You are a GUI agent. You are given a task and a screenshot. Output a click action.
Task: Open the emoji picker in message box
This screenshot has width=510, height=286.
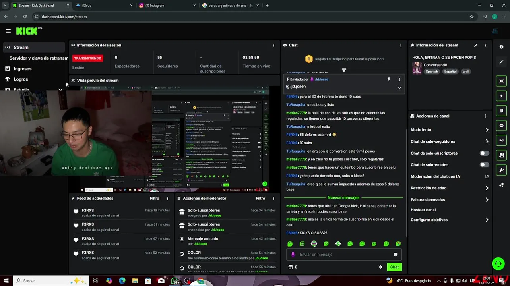[x=396, y=255]
